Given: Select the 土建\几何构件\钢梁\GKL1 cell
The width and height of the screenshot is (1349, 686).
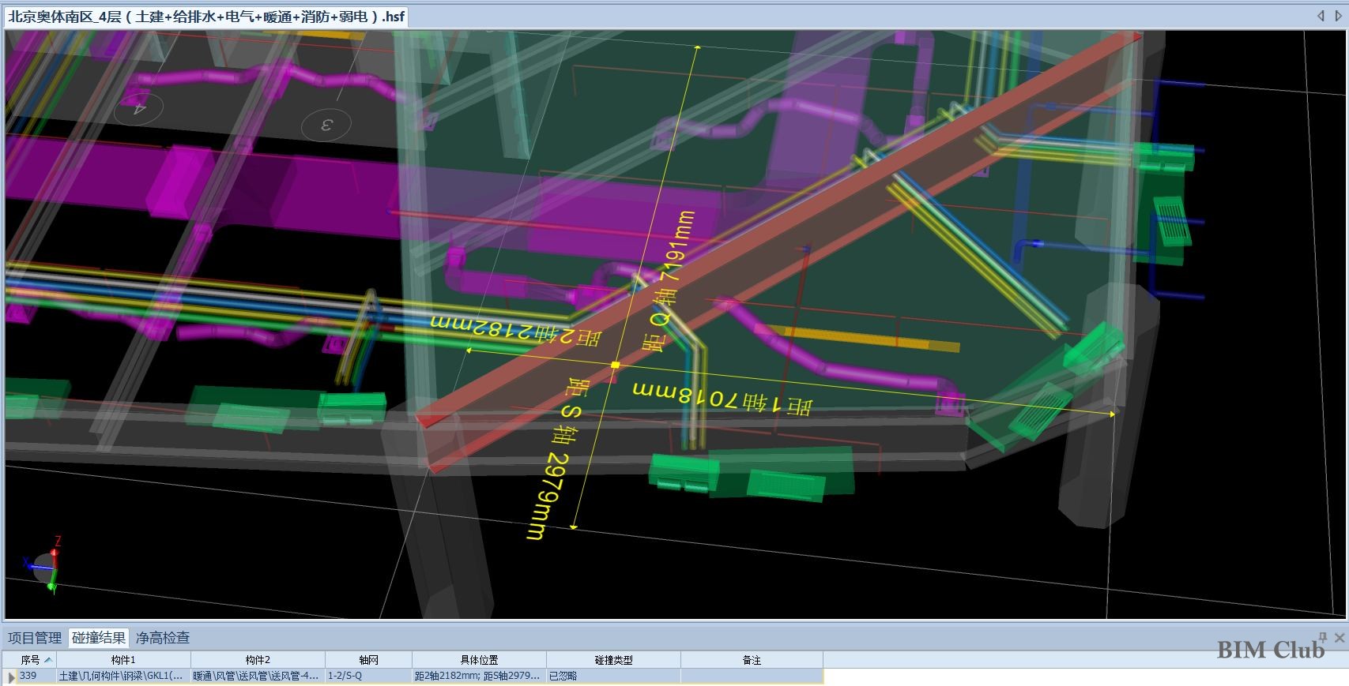Looking at the screenshot, I should pos(123,676).
